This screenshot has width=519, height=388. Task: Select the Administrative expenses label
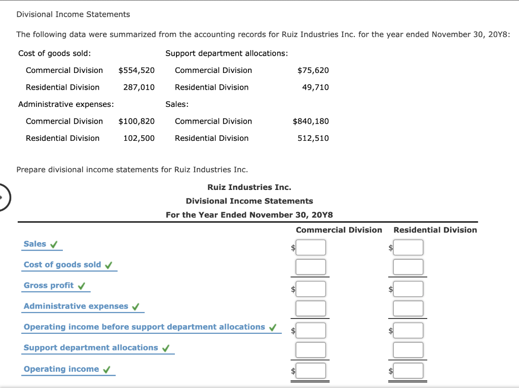click(x=76, y=306)
